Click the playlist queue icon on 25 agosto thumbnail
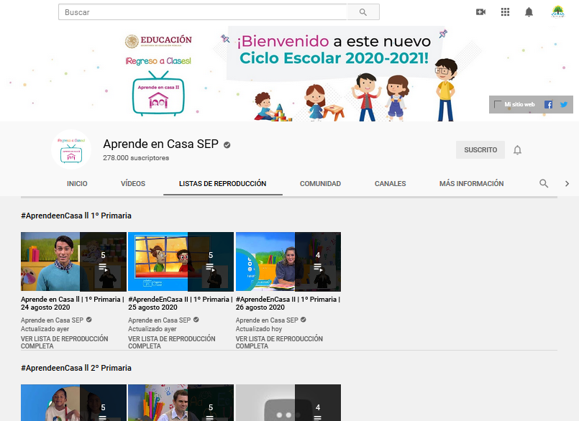This screenshot has height=421, width=579. pos(211,267)
